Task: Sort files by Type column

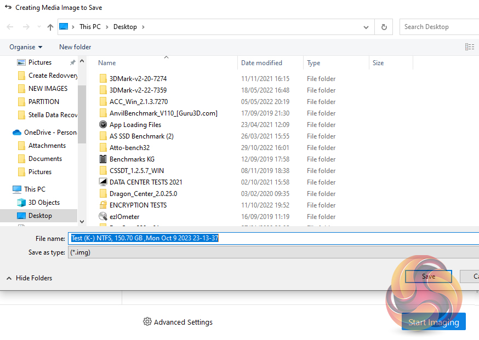Action: (313, 63)
